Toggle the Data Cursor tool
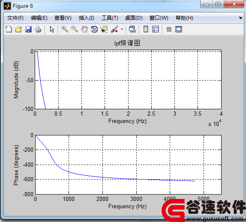 pyautogui.click(x=104, y=29)
